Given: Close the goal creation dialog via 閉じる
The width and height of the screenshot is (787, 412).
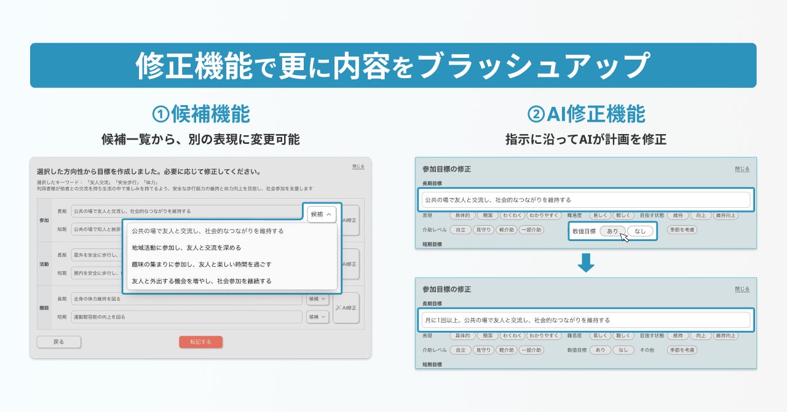Looking at the screenshot, I should point(358,167).
